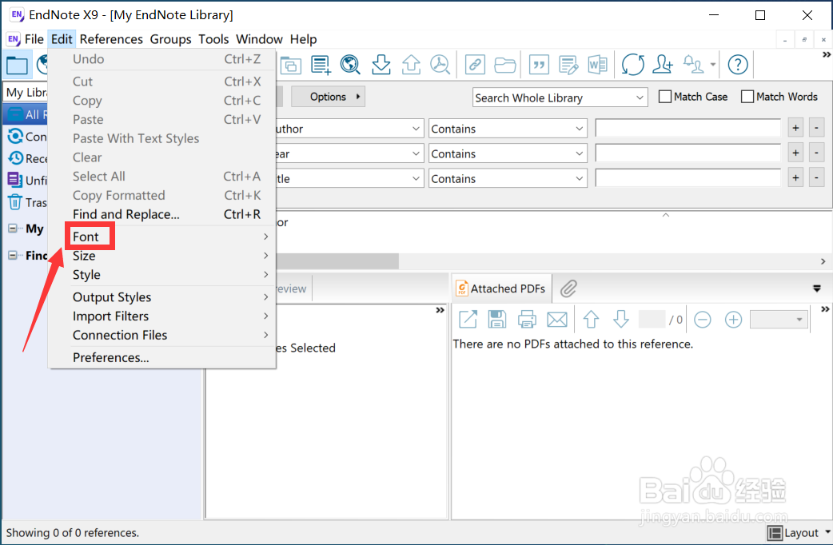Click the PDF Zoom In plus icon
Image resolution: width=833 pixels, height=545 pixels.
click(733, 319)
